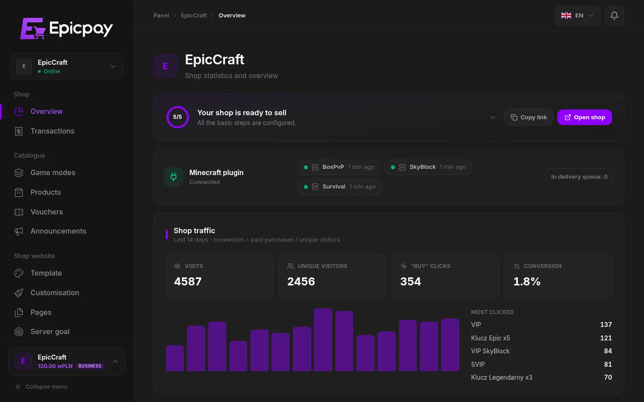Select the SkyBlock server chip
The width and height of the screenshot is (644, 402).
[x=428, y=167]
